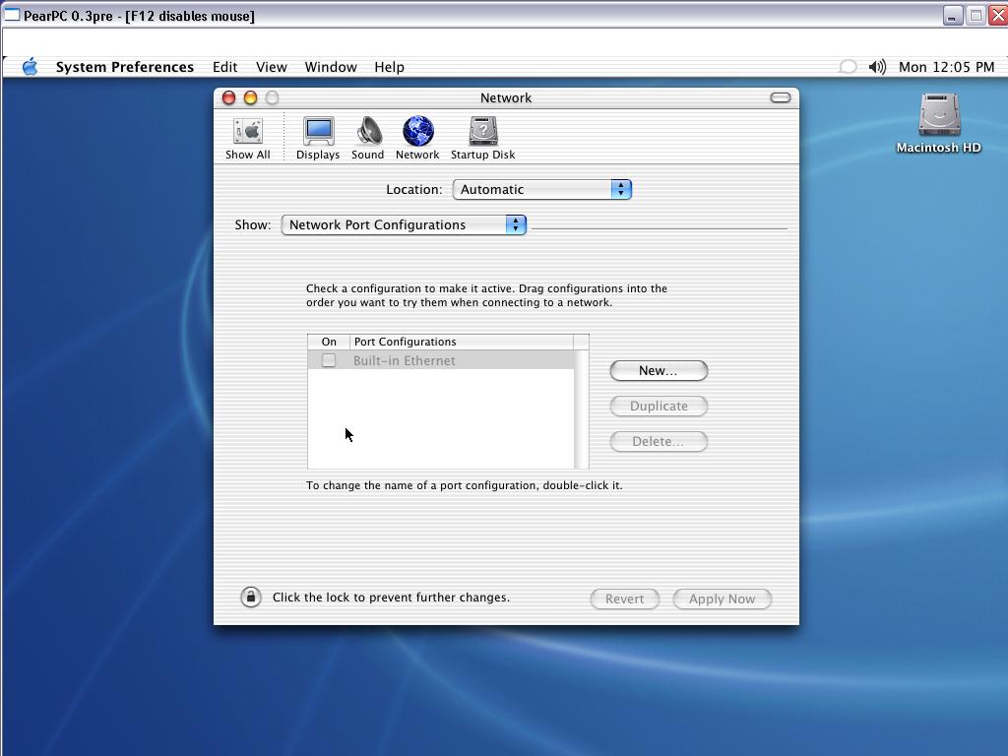Enable the Built-in Ethernet checkbox

(x=329, y=360)
